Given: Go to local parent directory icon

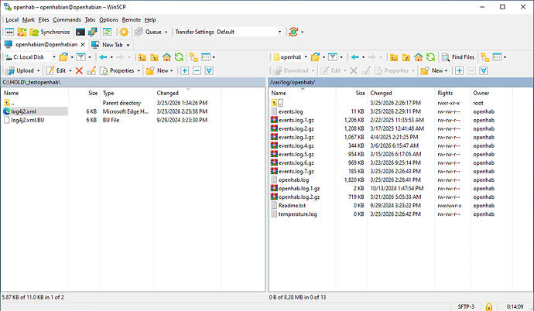Looking at the screenshot, I should click(x=142, y=57).
